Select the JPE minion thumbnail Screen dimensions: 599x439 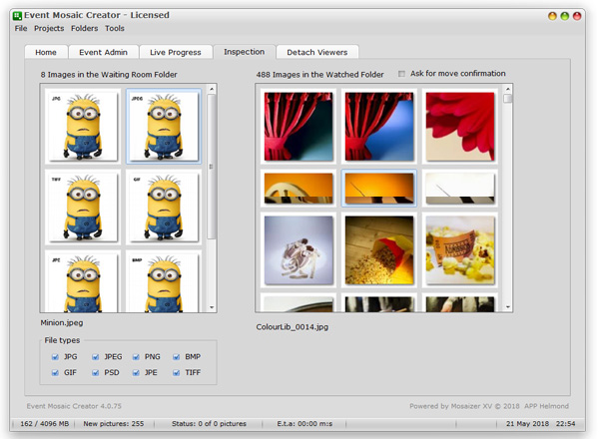(83, 281)
